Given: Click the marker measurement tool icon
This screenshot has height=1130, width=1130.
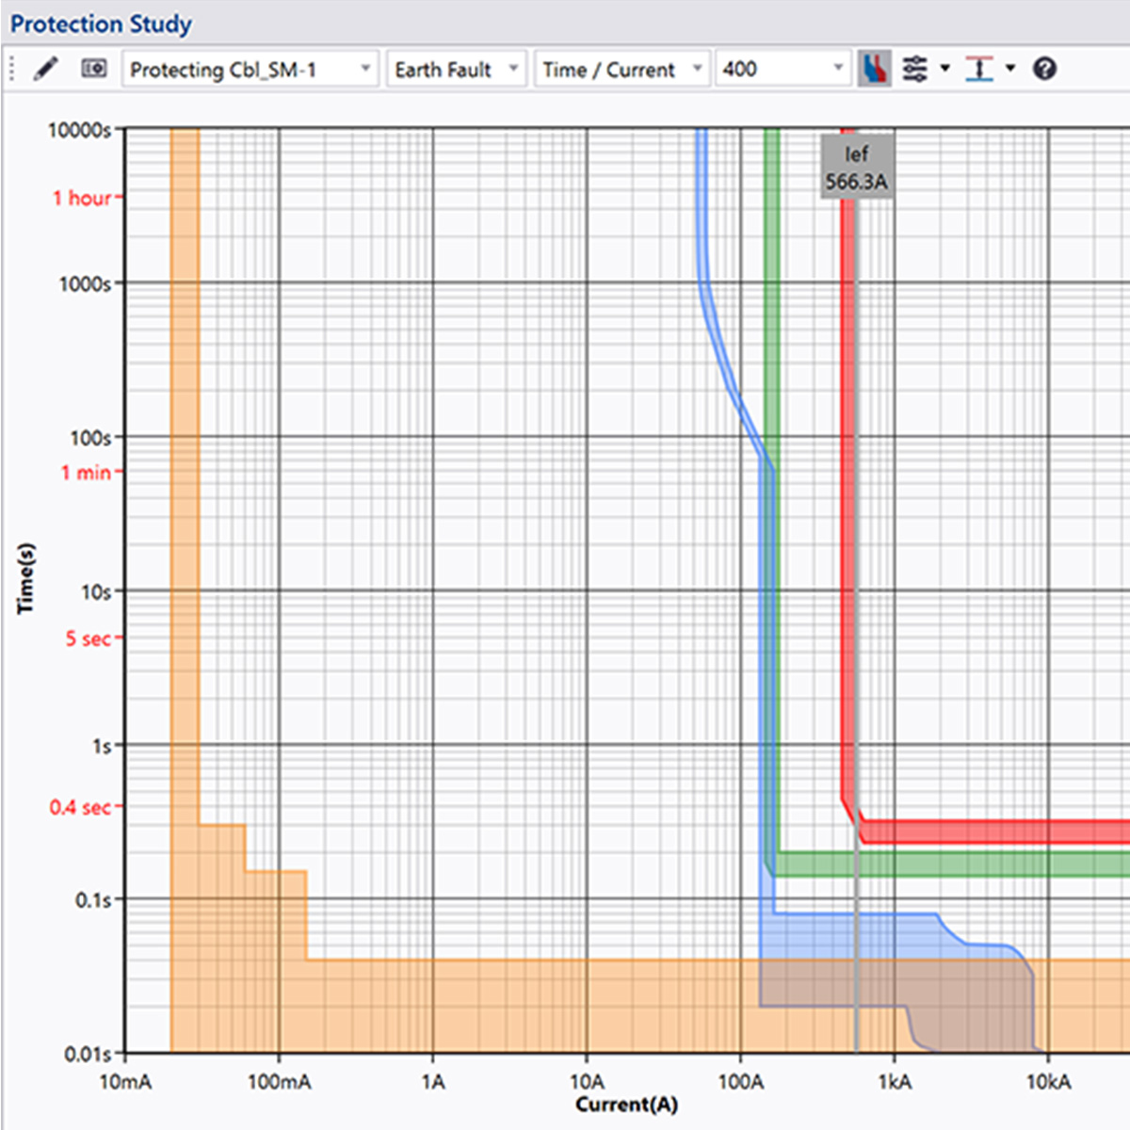Looking at the screenshot, I should pyautogui.click(x=979, y=69).
